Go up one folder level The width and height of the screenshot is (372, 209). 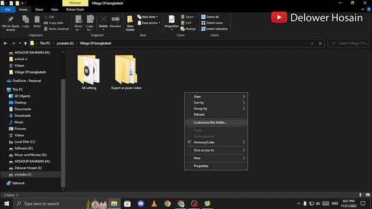click(x=26, y=44)
